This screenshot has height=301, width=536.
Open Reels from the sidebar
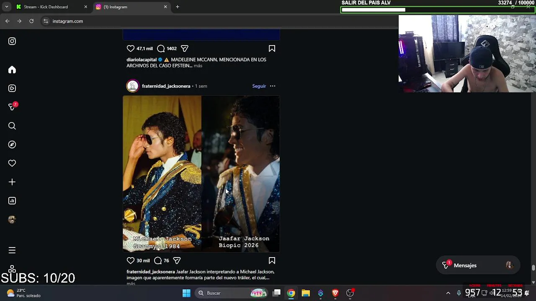tap(12, 88)
